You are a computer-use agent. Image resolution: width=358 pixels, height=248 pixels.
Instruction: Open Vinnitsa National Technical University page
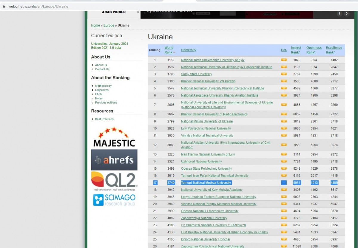pyautogui.click(x=207, y=136)
